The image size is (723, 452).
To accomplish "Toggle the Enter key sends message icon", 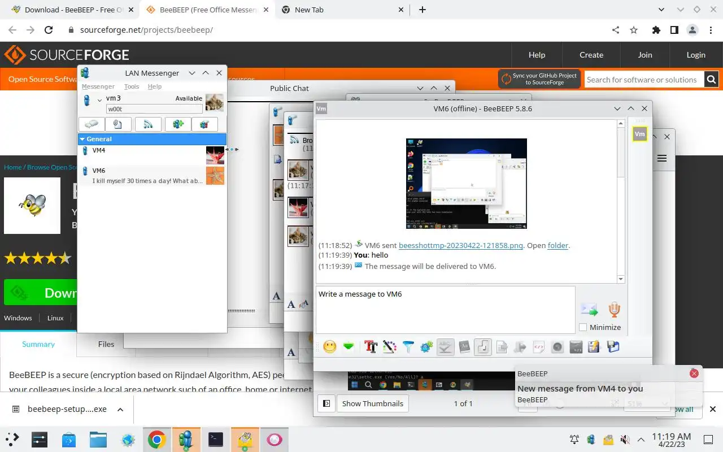I will click(x=483, y=347).
